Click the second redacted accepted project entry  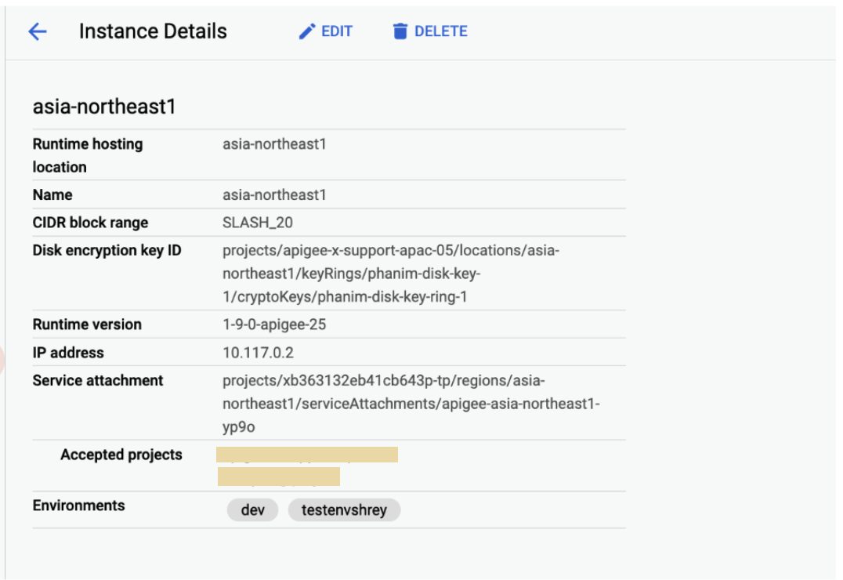(x=278, y=477)
